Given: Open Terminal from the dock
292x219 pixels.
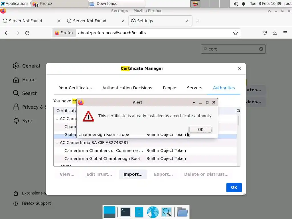Looking at the screenshot, I should tap(125, 212).
